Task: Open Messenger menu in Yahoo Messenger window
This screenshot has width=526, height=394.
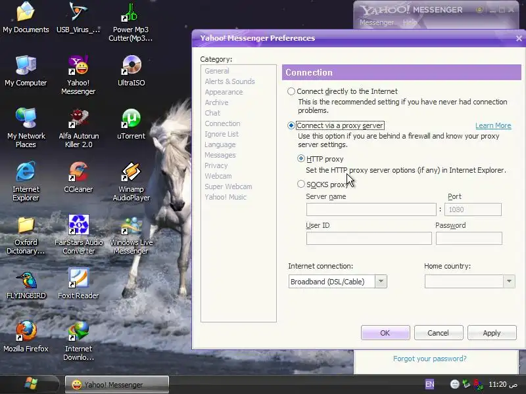Action: tap(376, 22)
